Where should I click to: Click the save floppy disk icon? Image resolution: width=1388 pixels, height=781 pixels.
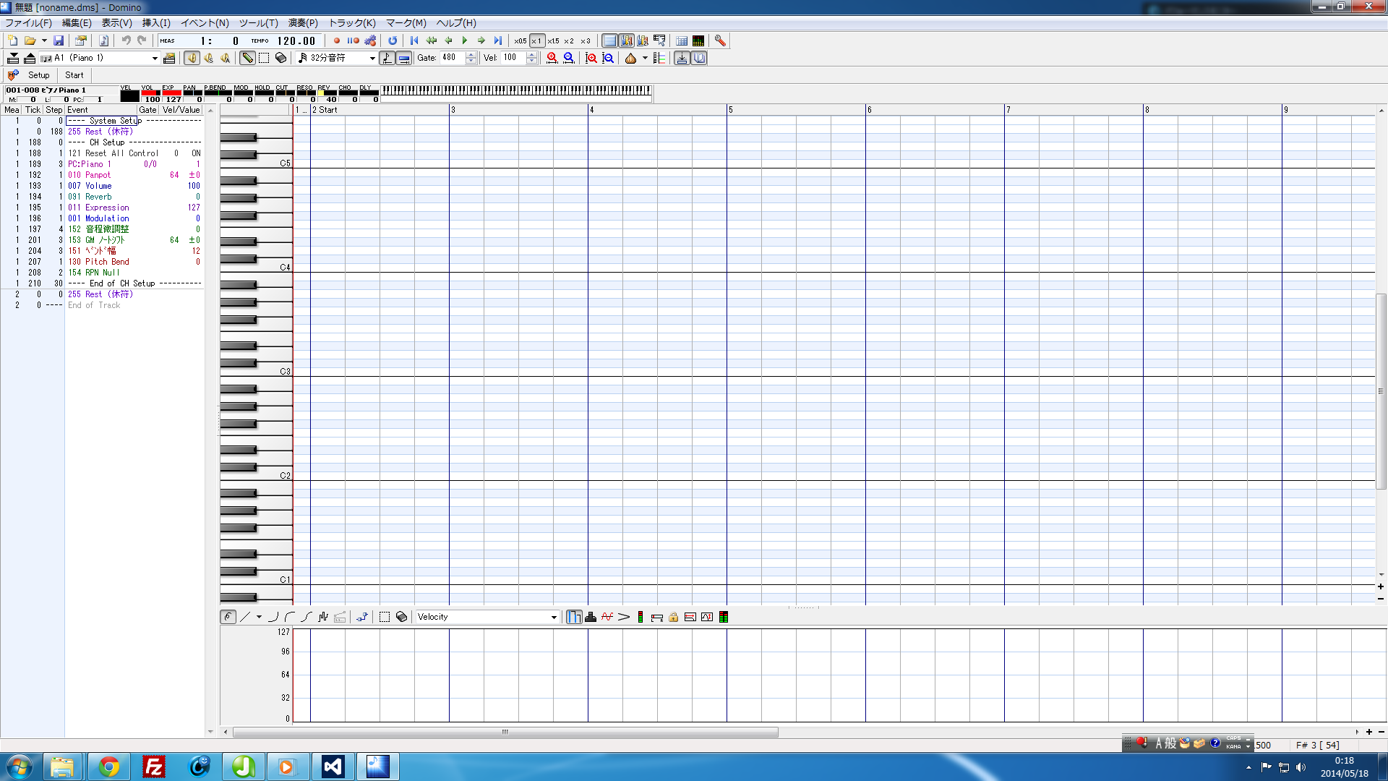tap(59, 41)
